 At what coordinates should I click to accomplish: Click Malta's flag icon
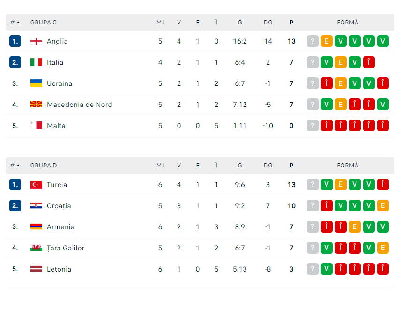(37, 125)
